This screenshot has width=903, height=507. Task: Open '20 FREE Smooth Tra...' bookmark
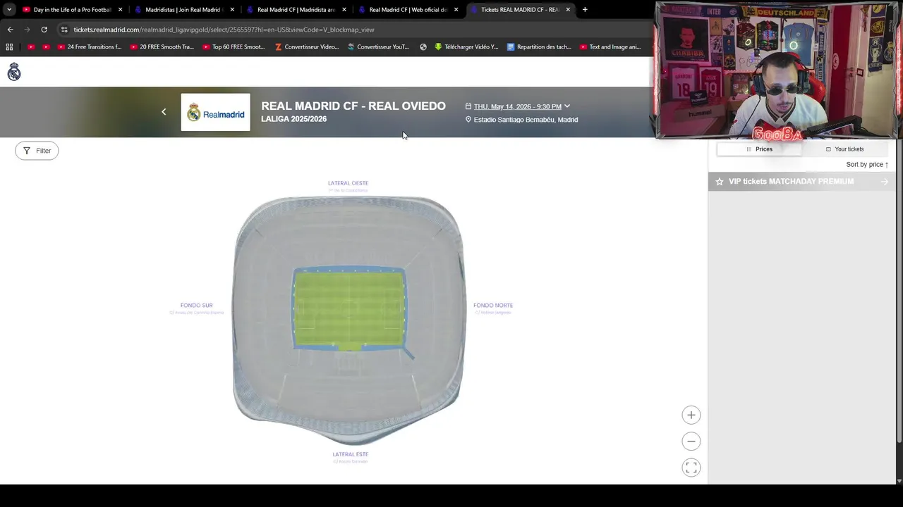[x=162, y=47]
